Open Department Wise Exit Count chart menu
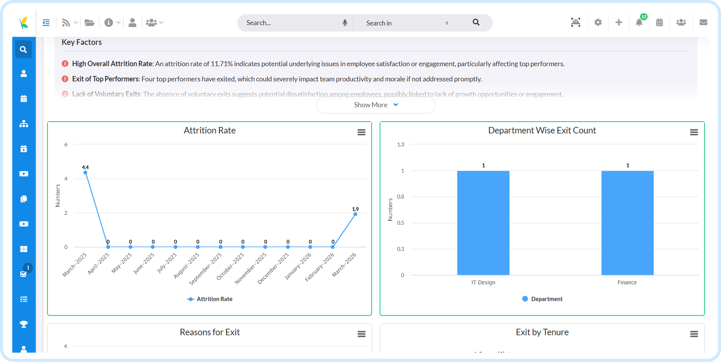The image size is (721, 362). click(x=694, y=132)
